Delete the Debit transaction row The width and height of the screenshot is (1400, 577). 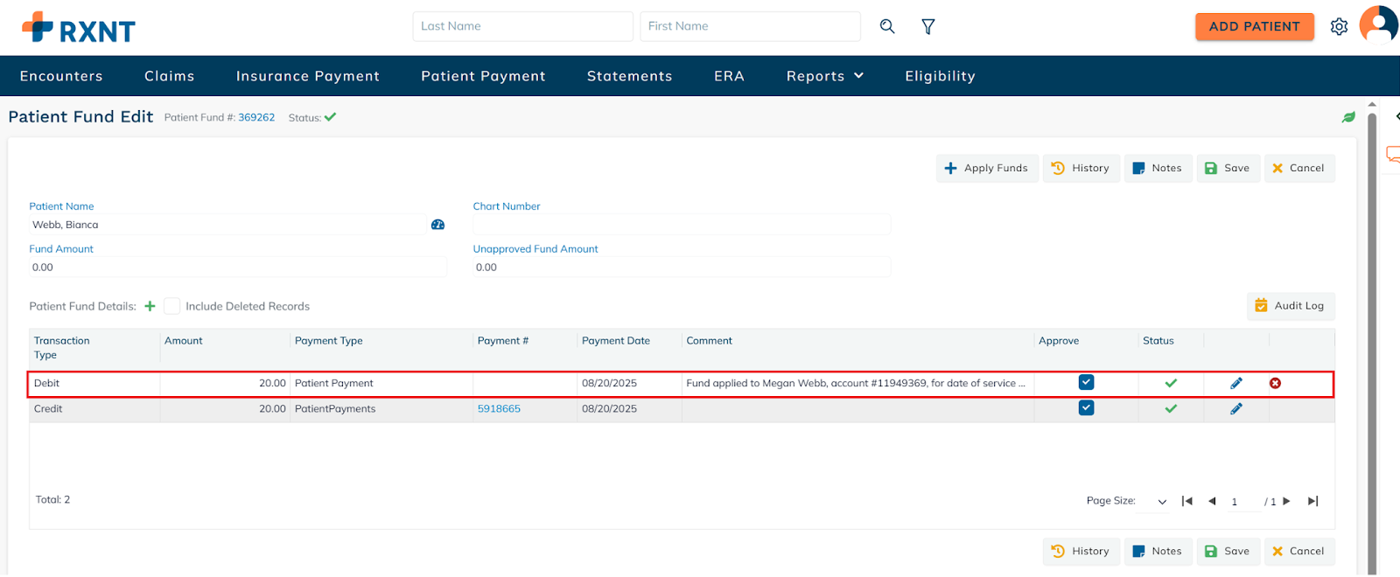[x=1275, y=383]
